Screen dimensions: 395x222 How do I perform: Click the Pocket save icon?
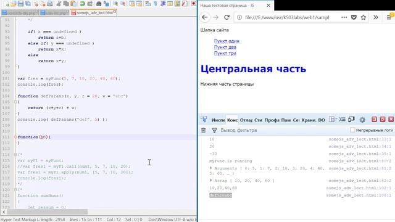pos(354,17)
